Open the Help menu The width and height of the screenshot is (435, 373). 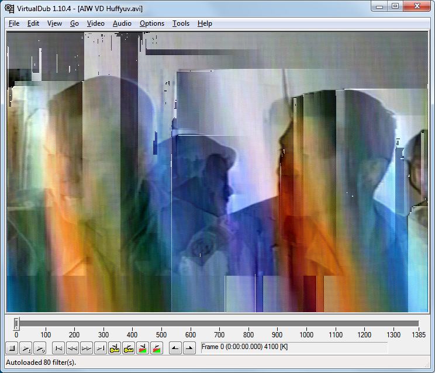click(205, 23)
